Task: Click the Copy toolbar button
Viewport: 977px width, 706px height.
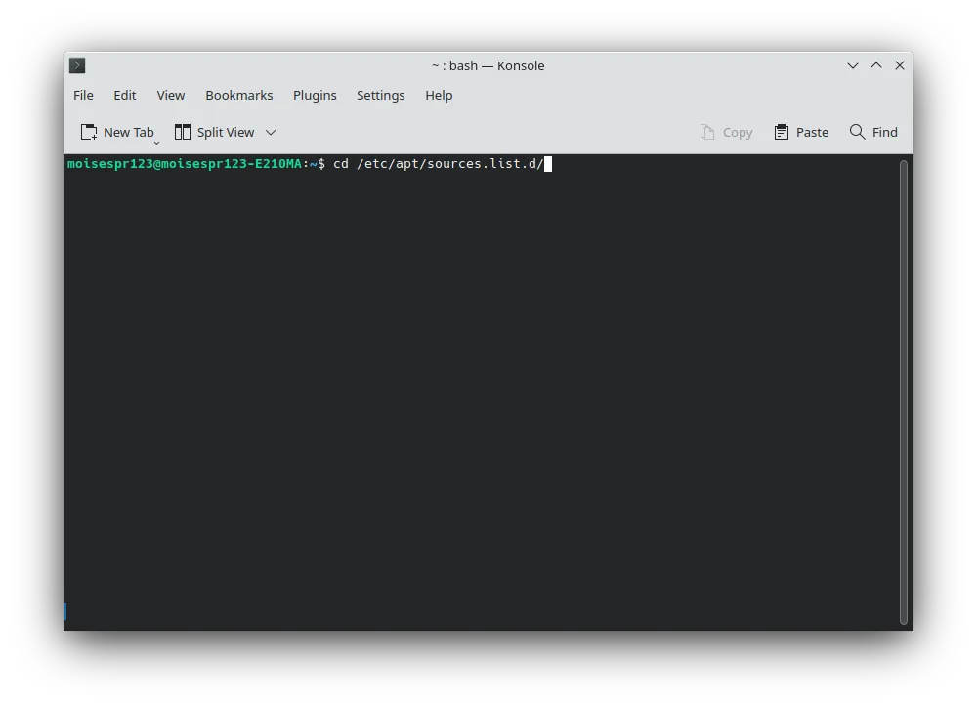Action: click(726, 132)
